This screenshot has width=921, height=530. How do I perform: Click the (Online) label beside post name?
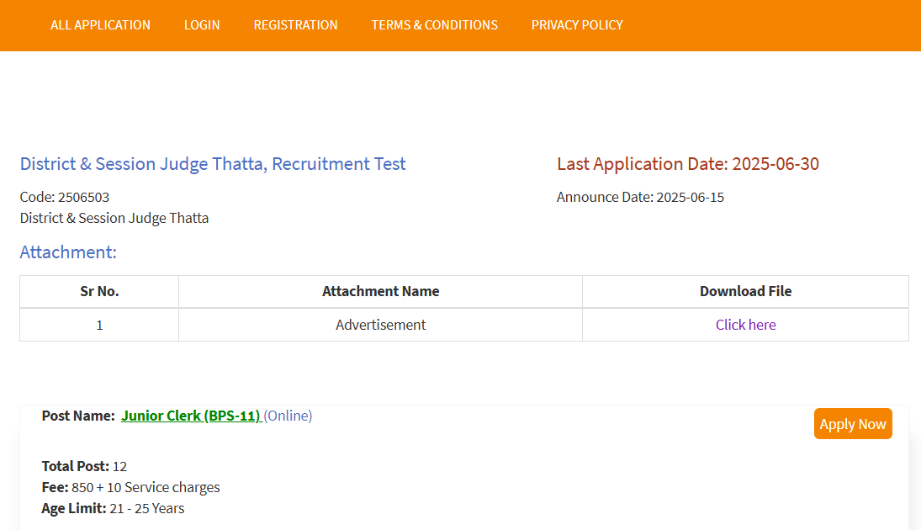[x=288, y=416]
